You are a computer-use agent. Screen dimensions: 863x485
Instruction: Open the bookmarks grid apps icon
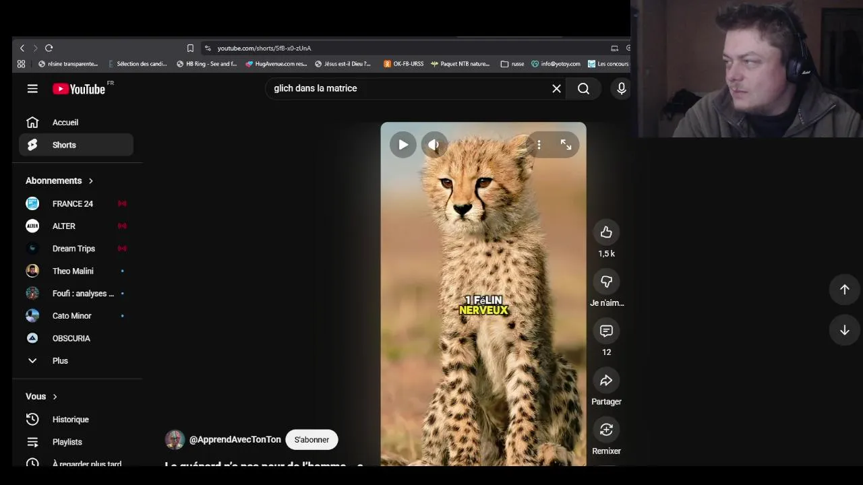point(21,64)
